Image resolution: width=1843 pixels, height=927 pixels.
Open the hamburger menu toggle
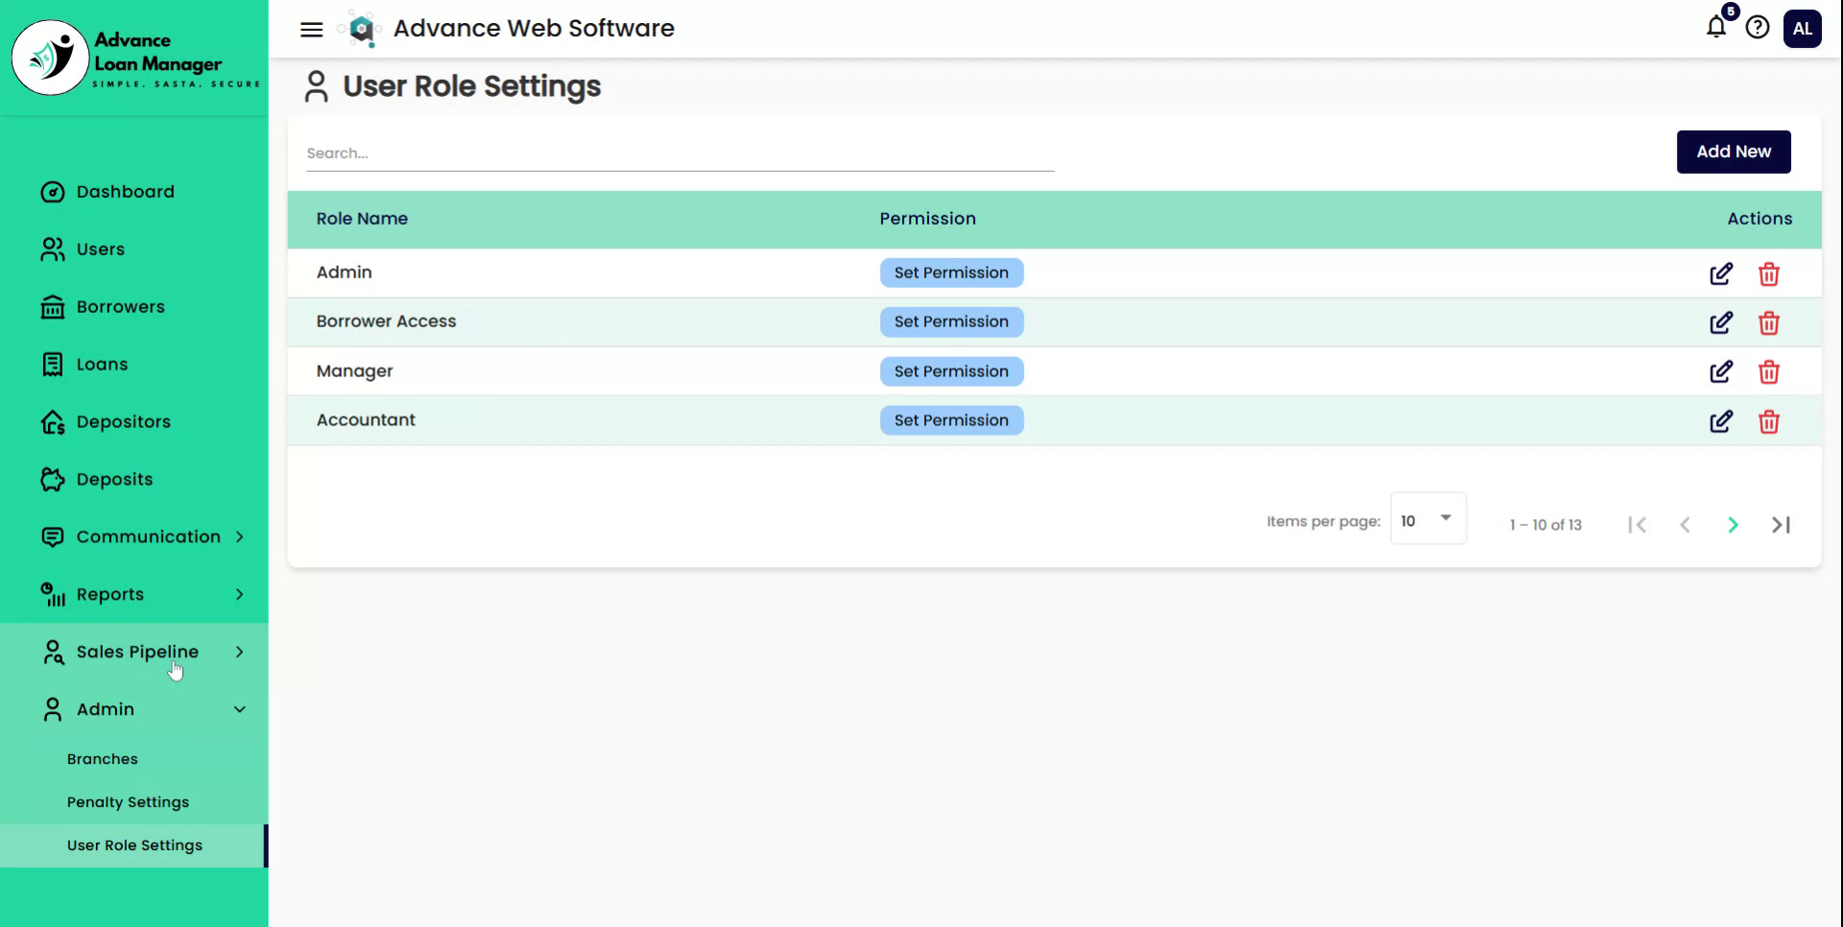click(x=311, y=29)
